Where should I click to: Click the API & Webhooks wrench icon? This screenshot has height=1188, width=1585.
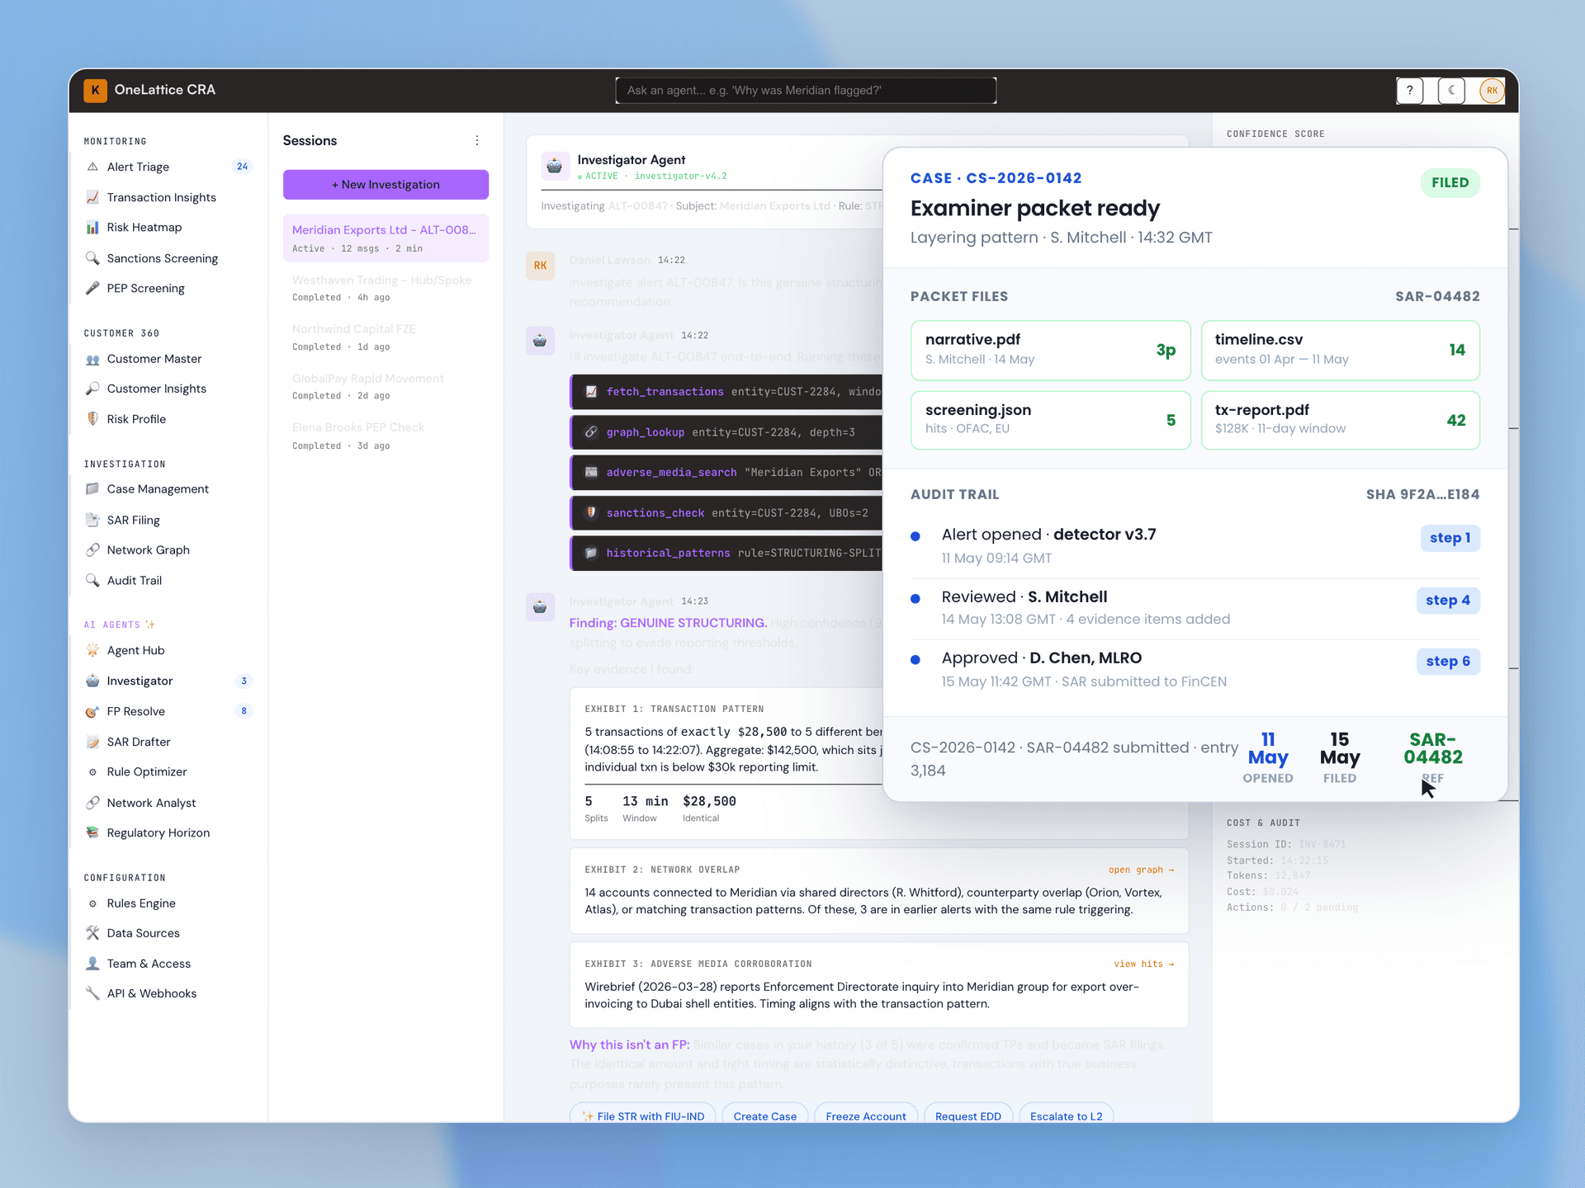[x=92, y=993]
